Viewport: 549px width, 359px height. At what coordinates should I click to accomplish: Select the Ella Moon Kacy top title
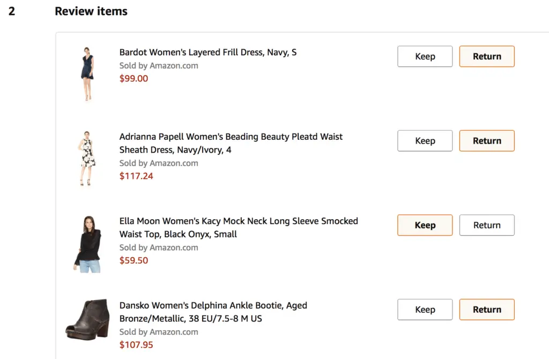coord(239,227)
